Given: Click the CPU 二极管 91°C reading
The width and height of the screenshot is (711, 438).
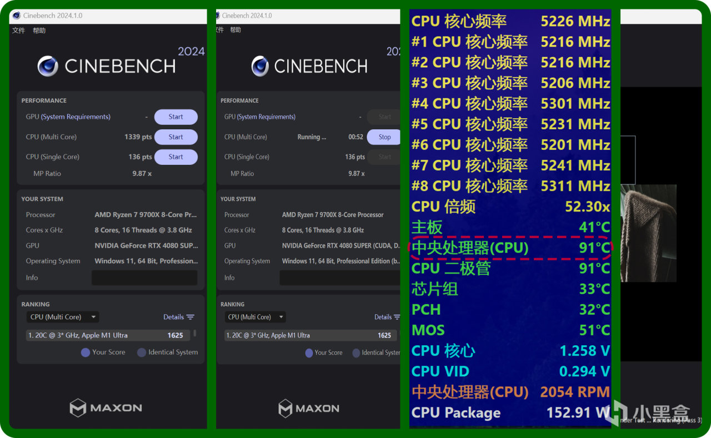Looking at the screenshot, I should (510, 268).
